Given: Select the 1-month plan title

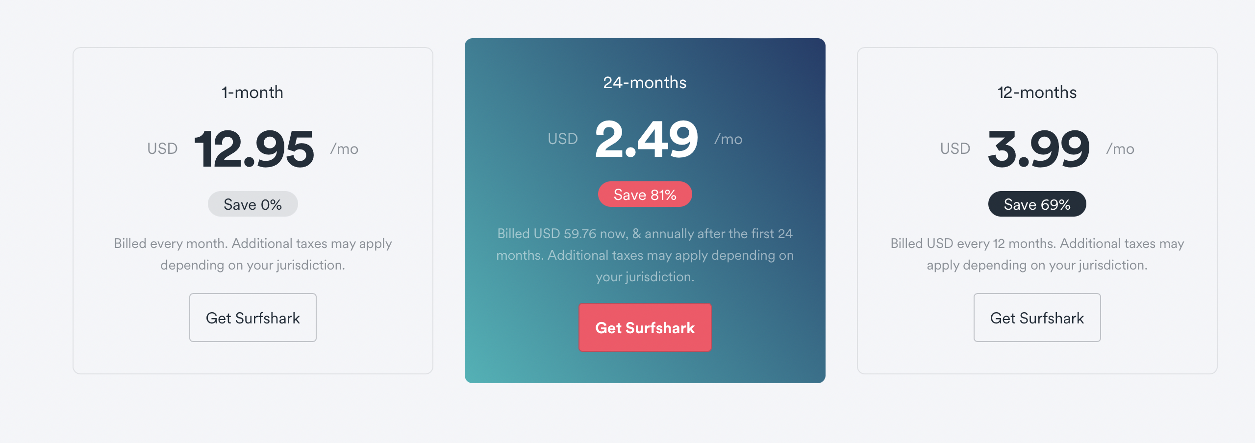Looking at the screenshot, I should pyautogui.click(x=252, y=93).
